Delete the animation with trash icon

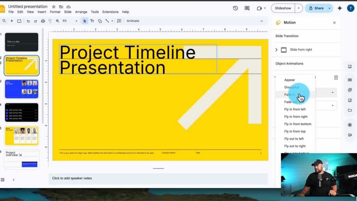[x=336, y=77]
